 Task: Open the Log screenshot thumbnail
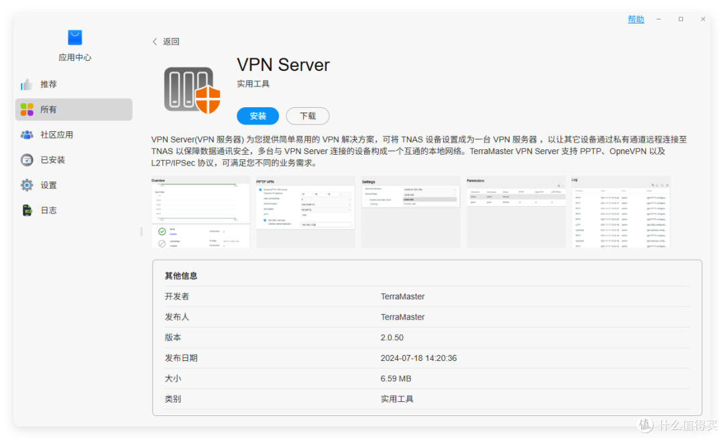coord(621,212)
